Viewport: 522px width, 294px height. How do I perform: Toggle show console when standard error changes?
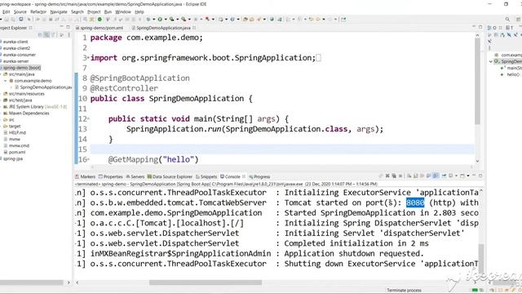(x=436, y=176)
